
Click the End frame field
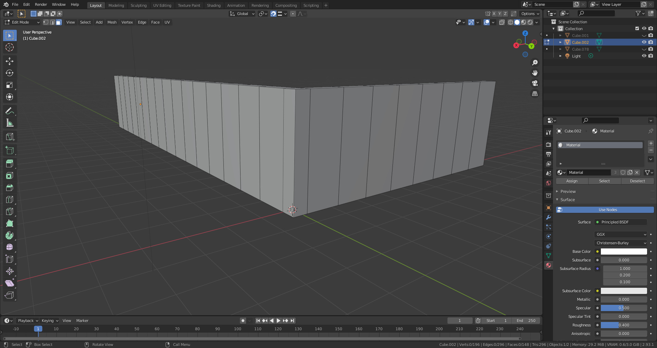point(526,321)
